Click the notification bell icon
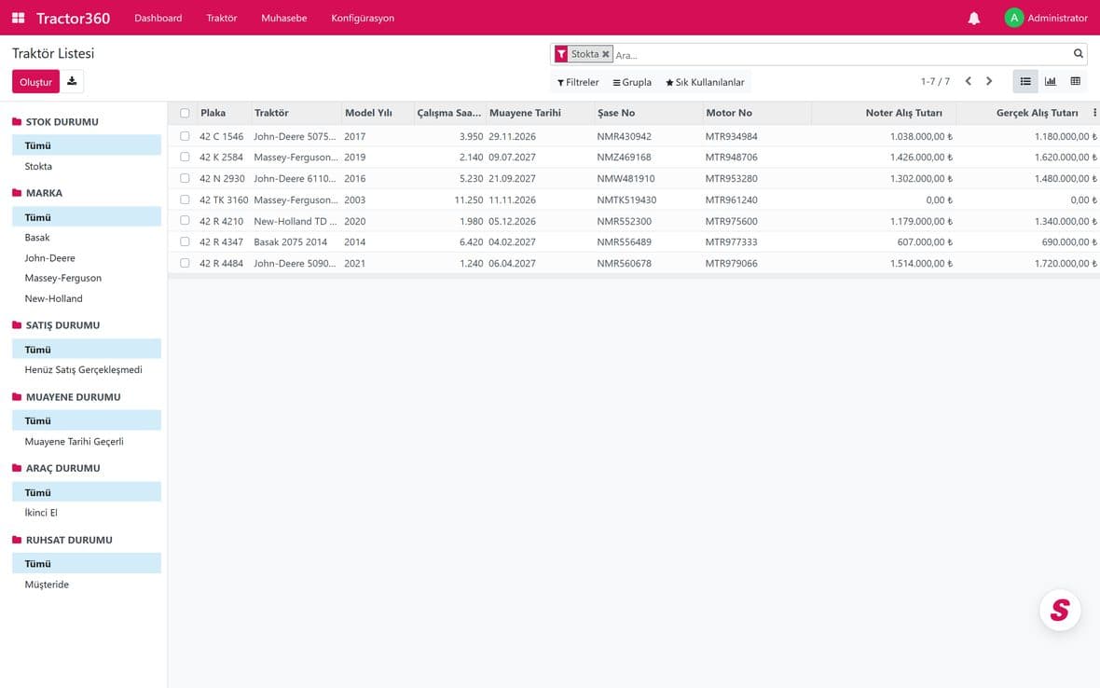Screen dimensions: 1100x688 coord(974,19)
